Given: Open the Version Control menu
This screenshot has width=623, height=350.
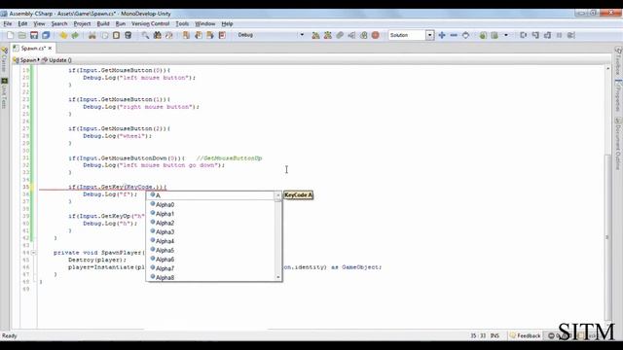Looking at the screenshot, I should pyautogui.click(x=151, y=23).
